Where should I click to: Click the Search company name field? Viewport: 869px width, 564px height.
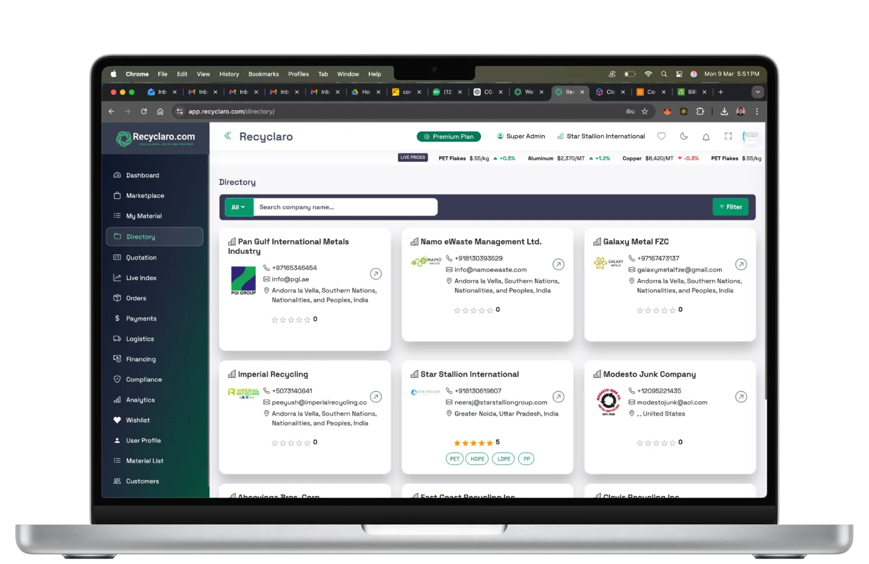click(345, 207)
